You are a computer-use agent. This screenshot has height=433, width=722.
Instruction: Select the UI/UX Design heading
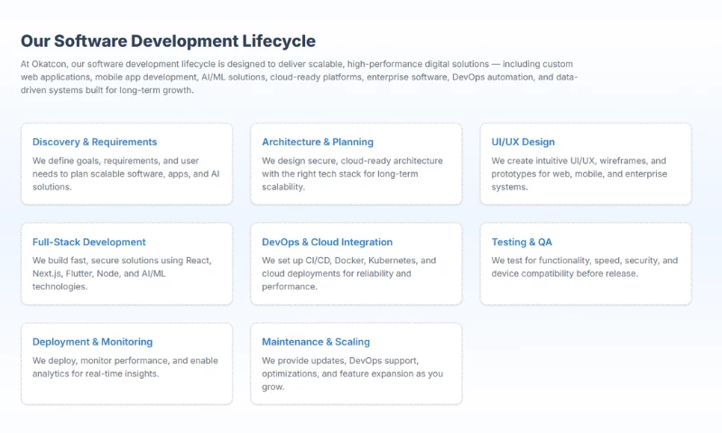(523, 142)
